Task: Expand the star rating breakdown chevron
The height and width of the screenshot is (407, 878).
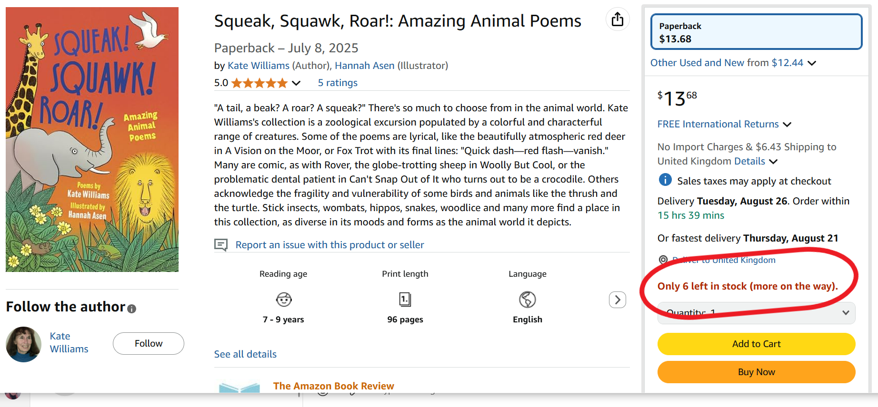Action: point(296,83)
